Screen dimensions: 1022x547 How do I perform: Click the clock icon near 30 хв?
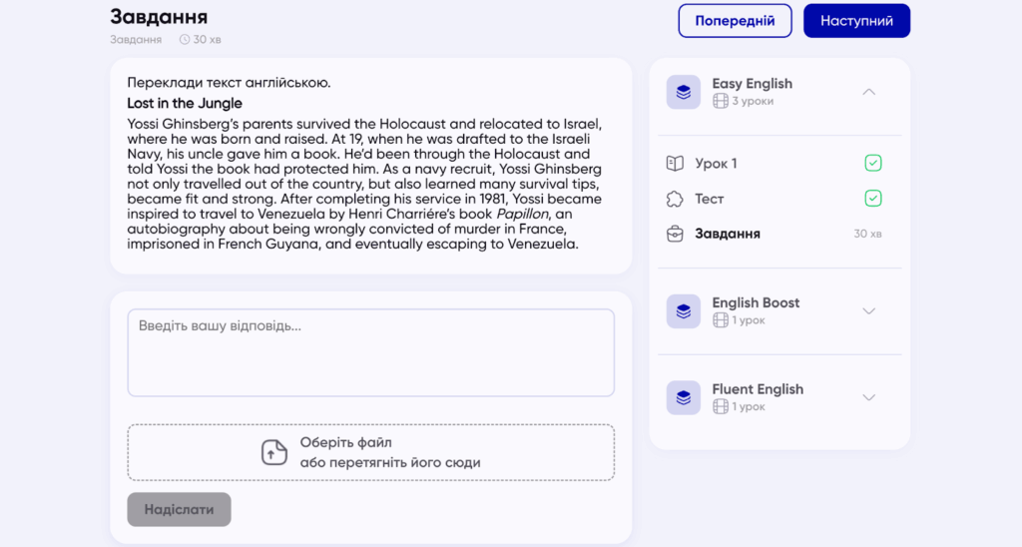(185, 40)
